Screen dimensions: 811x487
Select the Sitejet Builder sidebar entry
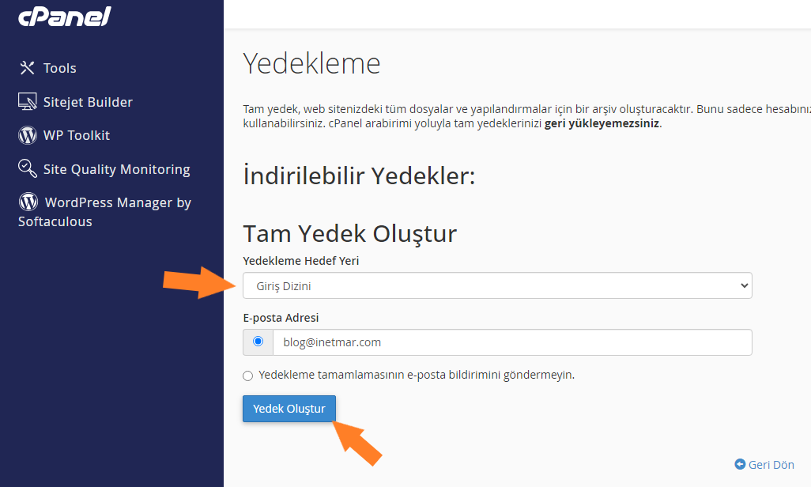87,101
